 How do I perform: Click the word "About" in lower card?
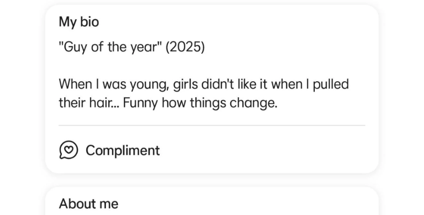point(77,204)
